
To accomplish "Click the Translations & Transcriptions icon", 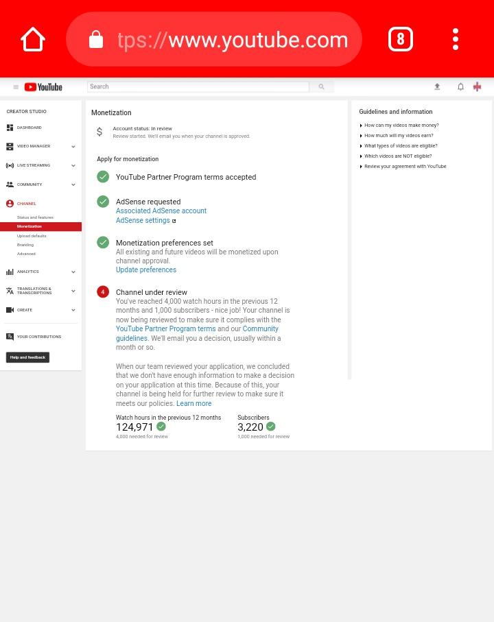I will (x=10, y=291).
